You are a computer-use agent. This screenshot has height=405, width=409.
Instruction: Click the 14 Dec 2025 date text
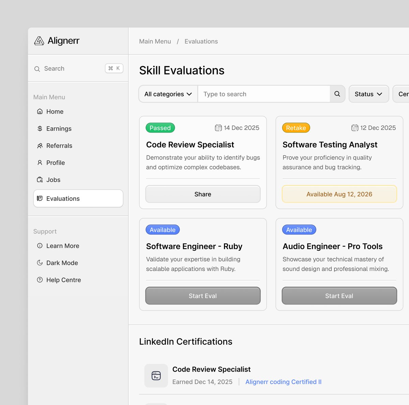242,128
